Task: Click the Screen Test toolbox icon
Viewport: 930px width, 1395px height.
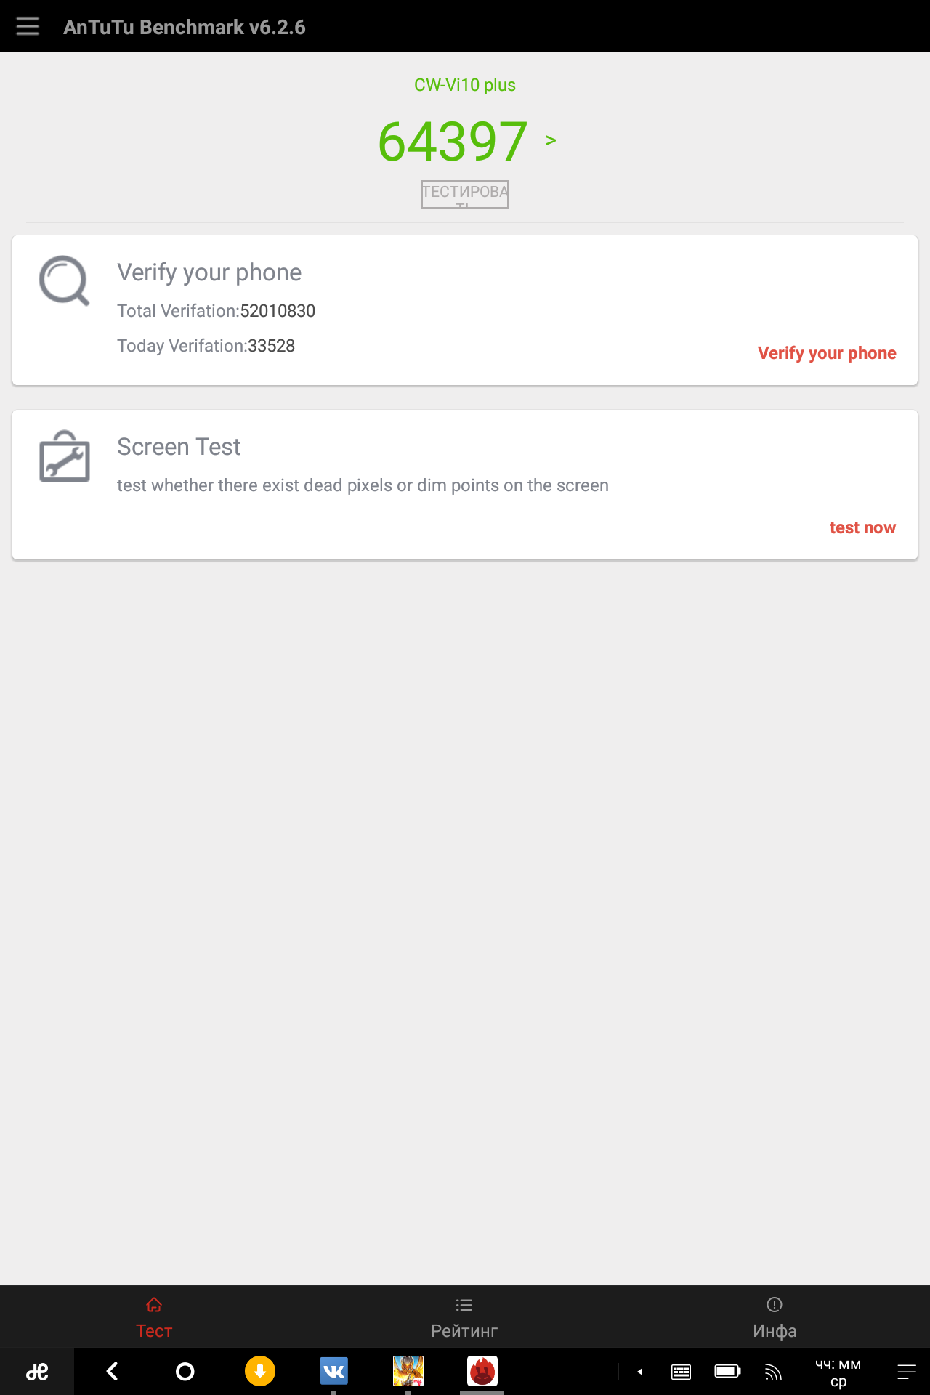Action: click(x=65, y=456)
